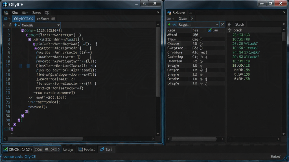Image resolution: width=289 pixels, height=162 pixels.
Task: Click the up arrow of code vertical scrollbar
Action: [x=158, y=24]
